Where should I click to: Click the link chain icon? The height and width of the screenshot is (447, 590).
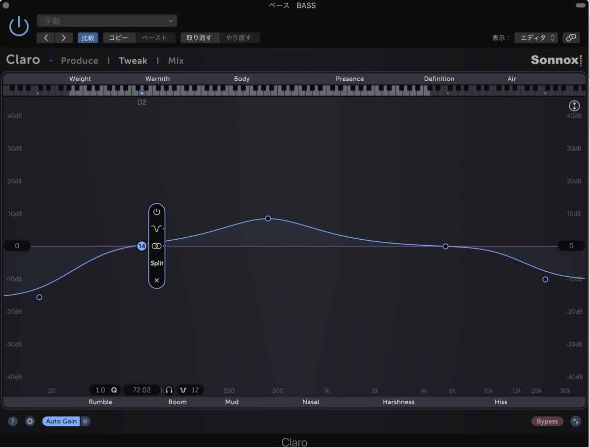(x=571, y=38)
